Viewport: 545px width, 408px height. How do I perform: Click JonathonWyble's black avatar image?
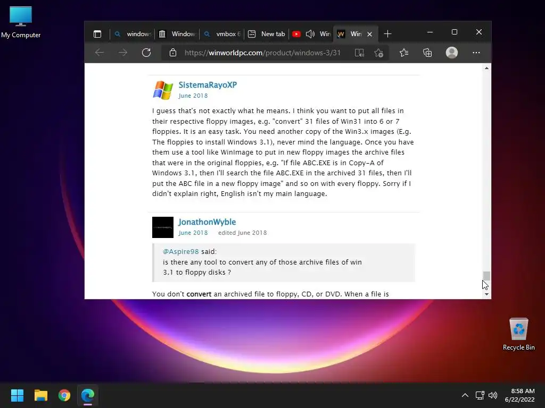click(x=163, y=227)
